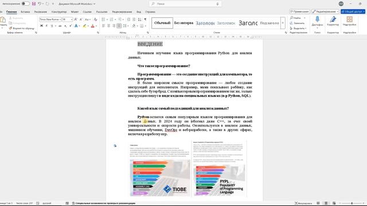The height and width of the screenshot is (206, 367).
Task: Select the Без интервала style
Action: click(183, 23)
